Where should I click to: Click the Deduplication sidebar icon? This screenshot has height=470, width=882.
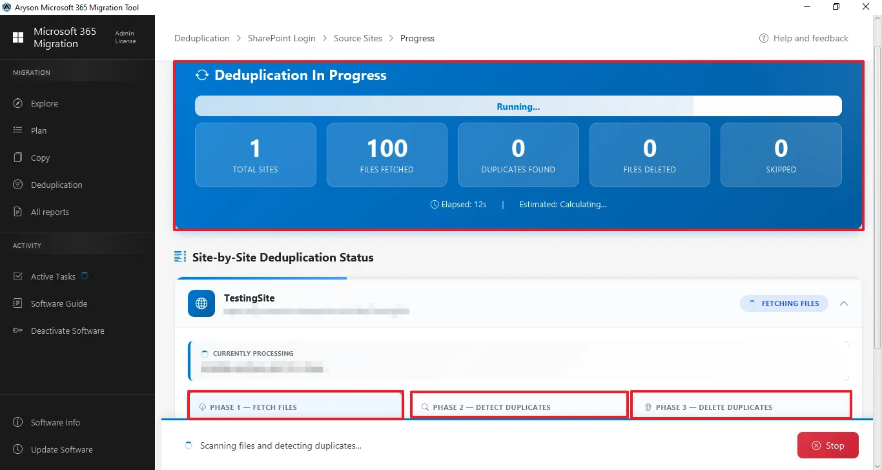[18, 185]
